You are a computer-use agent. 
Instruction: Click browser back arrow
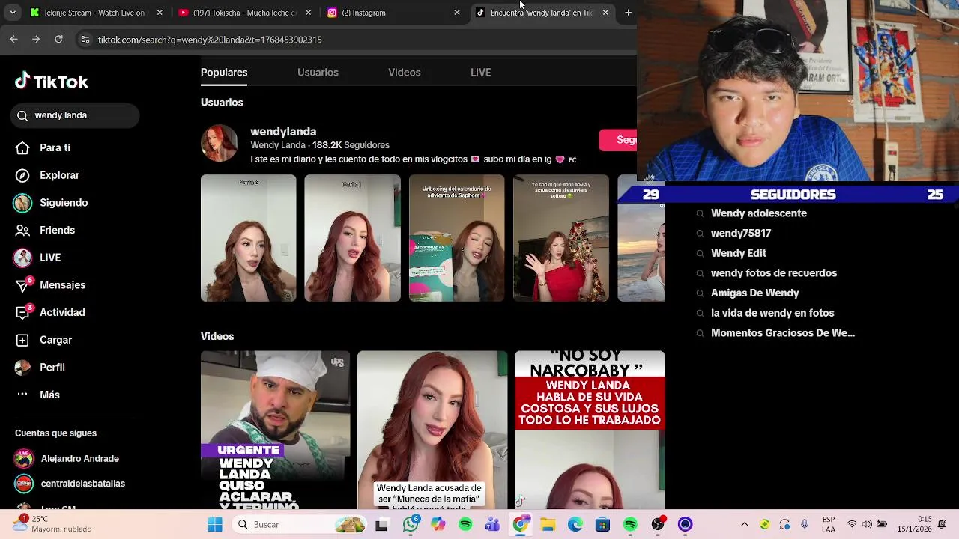(13, 39)
